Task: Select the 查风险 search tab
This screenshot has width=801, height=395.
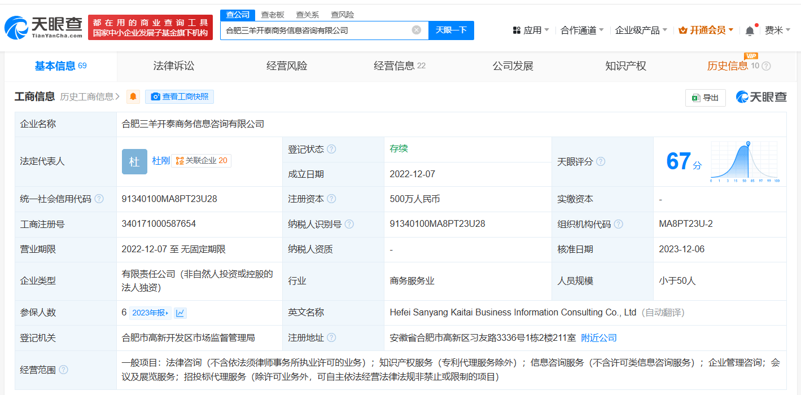Action: [x=343, y=15]
